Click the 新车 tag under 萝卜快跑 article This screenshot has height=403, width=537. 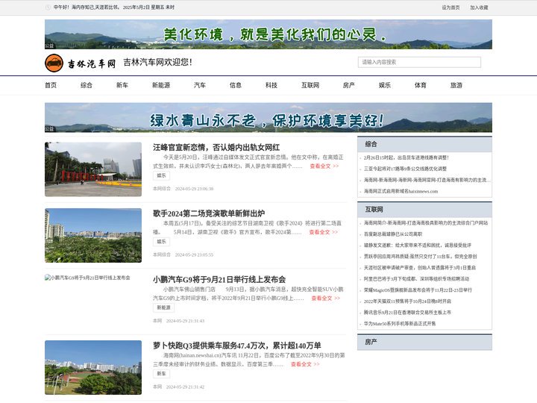(x=161, y=374)
